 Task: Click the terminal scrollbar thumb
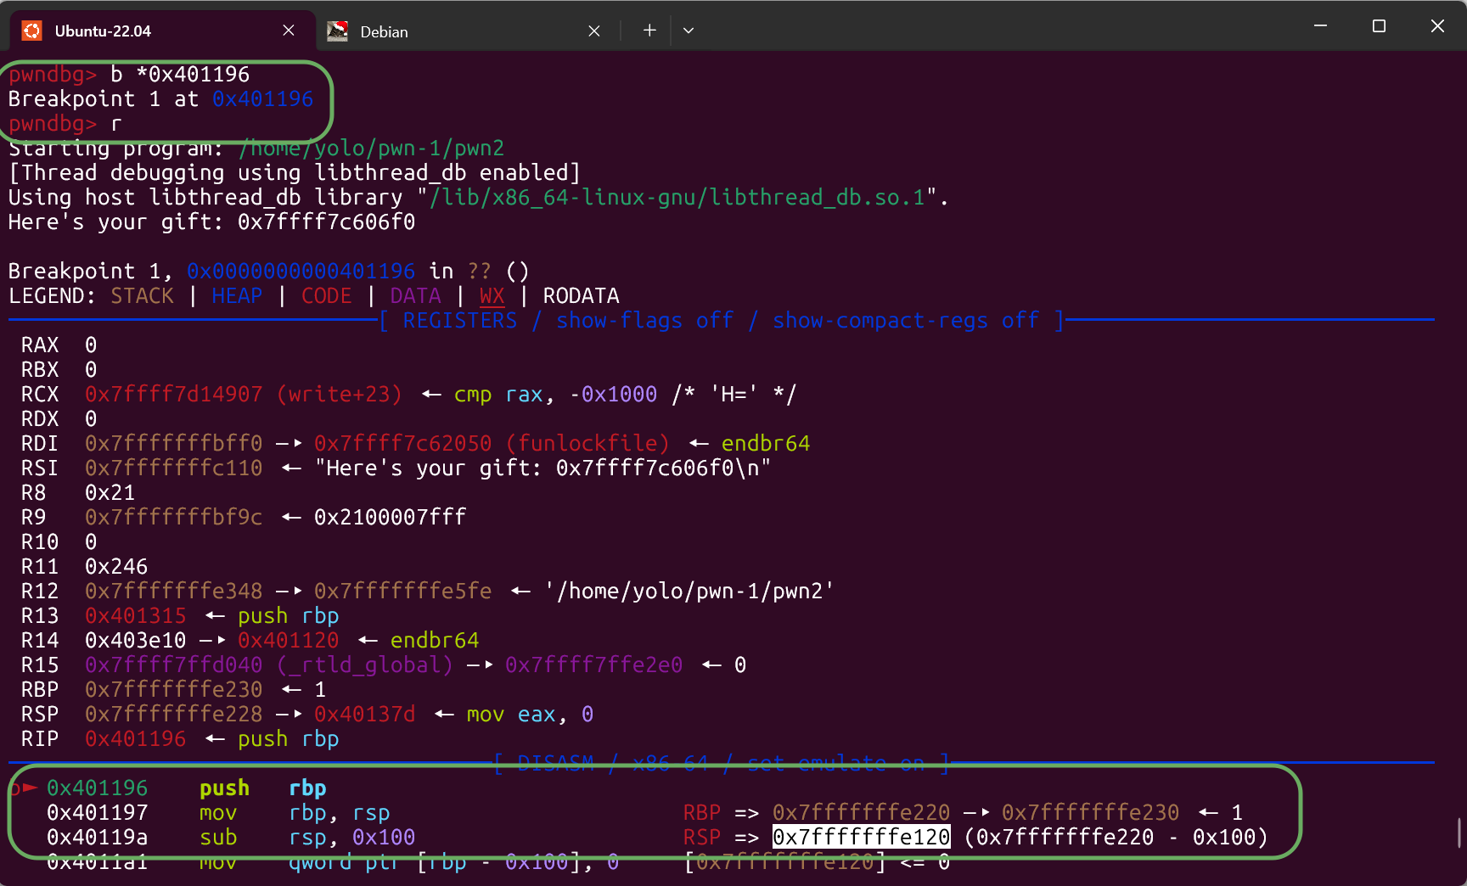point(1459,833)
